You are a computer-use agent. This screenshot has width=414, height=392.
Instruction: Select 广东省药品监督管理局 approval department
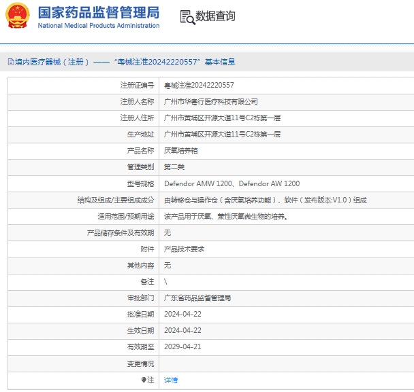[197, 298]
